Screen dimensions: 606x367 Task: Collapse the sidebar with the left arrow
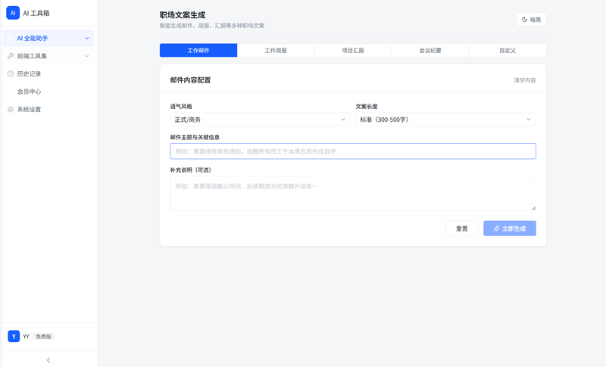[x=48, y=360]
